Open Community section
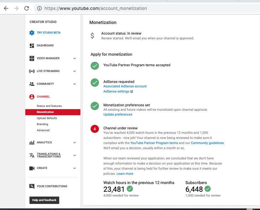The width and height of the screenshot is (260, 210). pyautogui.click(x=45, y=84)
